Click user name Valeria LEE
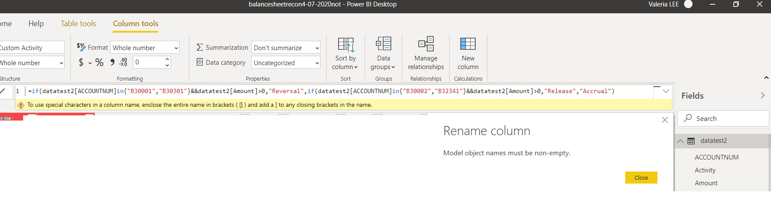This screenshot has width=771, height=199. pos(663,4)
